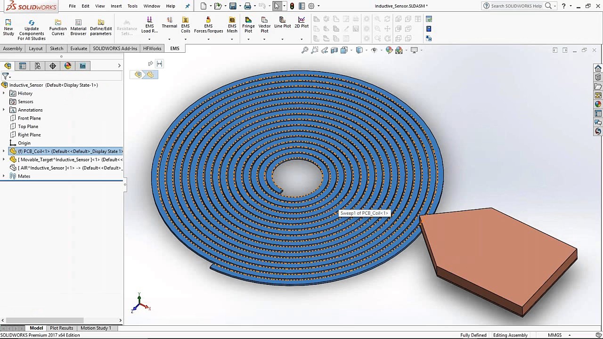Click Edit Appearance icon in view toolbar
Image resolution: width=603 pixels, height=339 pixels.
pyautogui.click(x=389, y=50)
